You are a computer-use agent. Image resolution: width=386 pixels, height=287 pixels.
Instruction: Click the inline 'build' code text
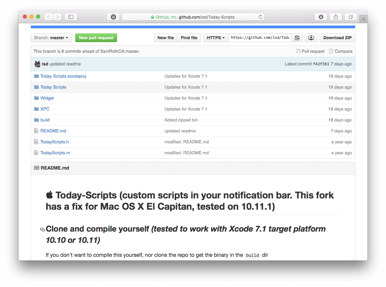pos(252,255)
